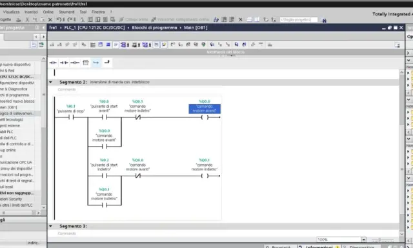
Task: Click the insert network icon
Action: [52, 45]
